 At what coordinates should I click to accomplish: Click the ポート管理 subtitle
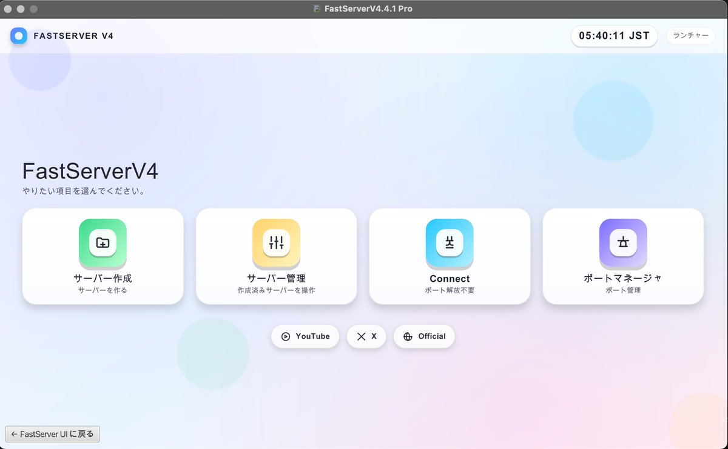click(623, 291)
